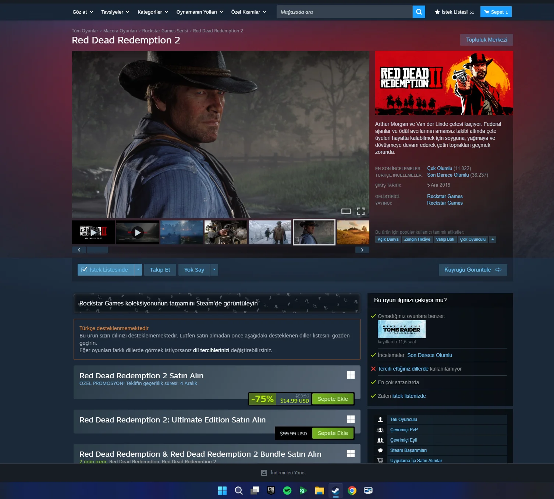Open the Vahşi Batı tag
554x499 pixels.
445,240
